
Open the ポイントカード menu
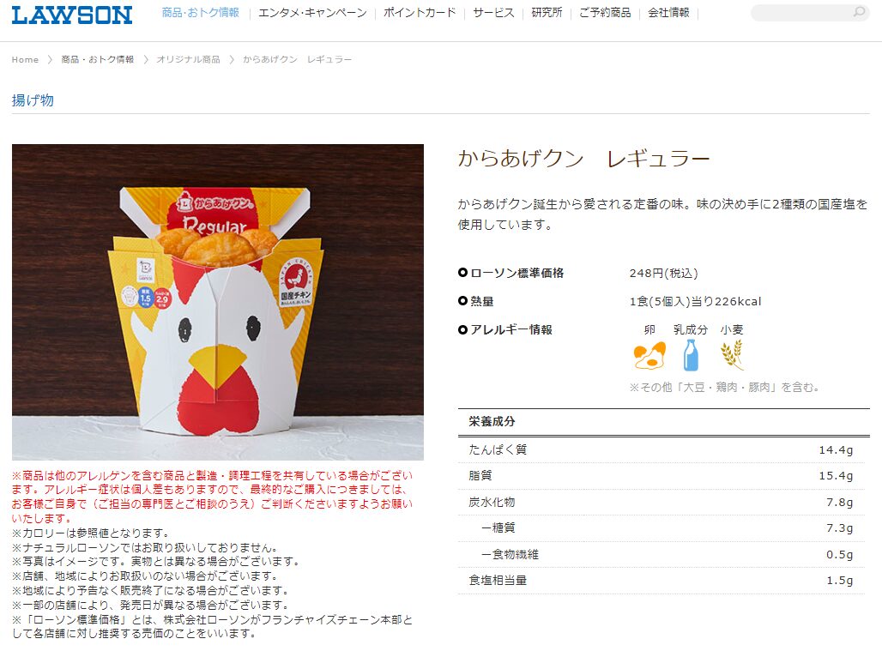coord(420,12)
